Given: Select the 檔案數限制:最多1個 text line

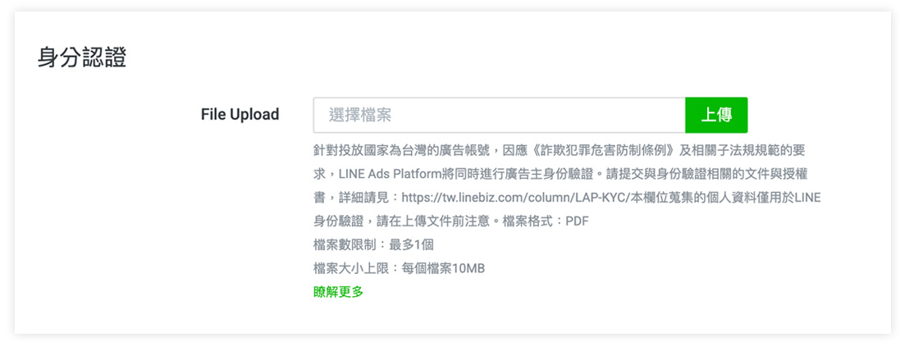Looking at the screenshot, I should tap(373, 244).
